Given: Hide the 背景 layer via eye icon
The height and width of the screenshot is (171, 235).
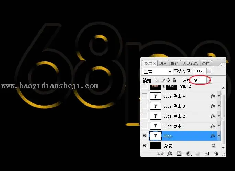Looking at the screenshot, I should (144, 146).
